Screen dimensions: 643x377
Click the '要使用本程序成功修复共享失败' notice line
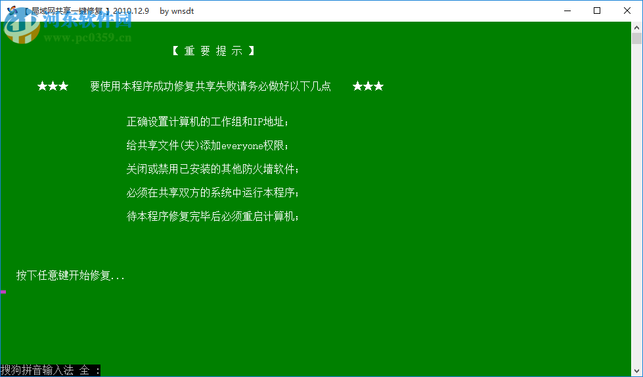coord(210,86)
